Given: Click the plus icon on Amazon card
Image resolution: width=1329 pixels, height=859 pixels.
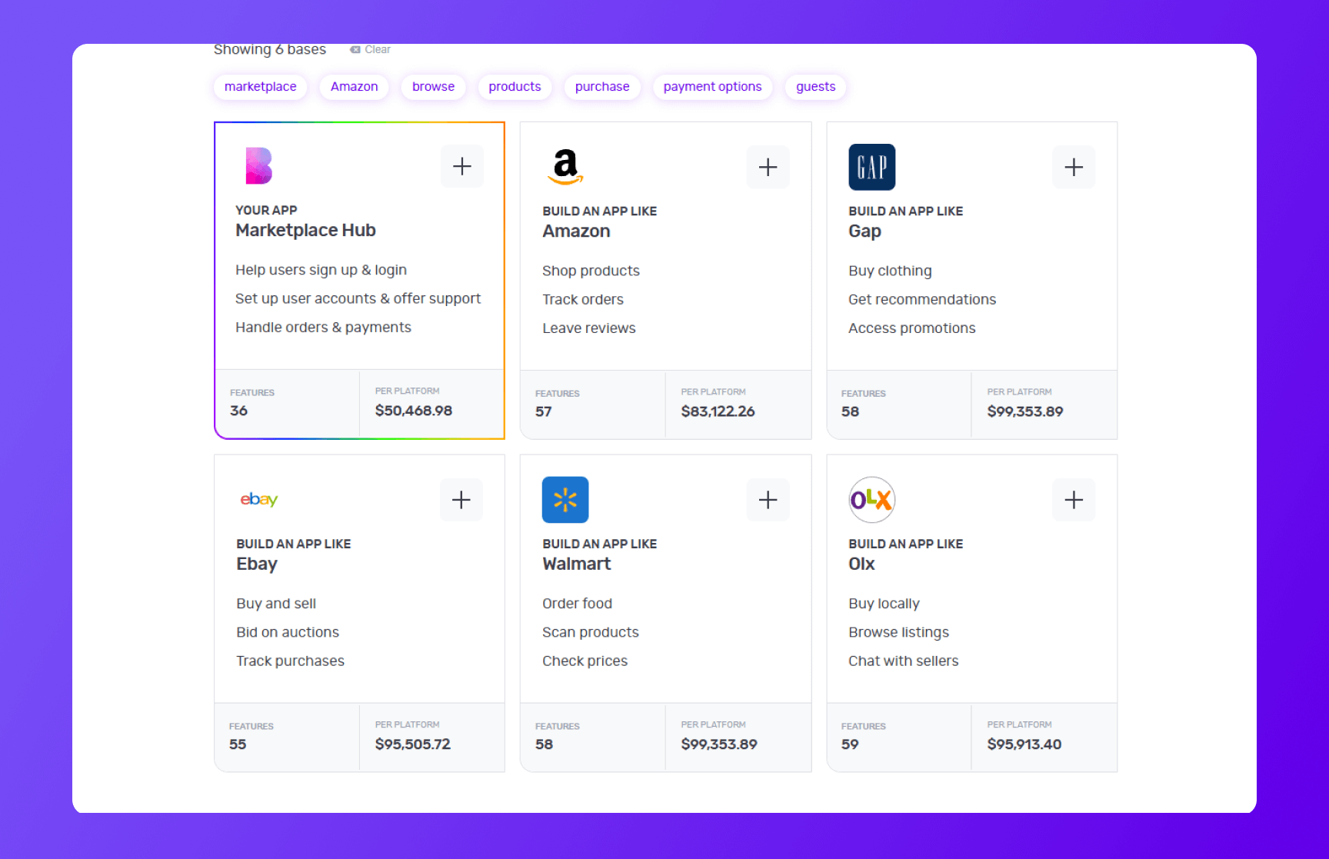Looking at the screenshot, I should (768, 167).
